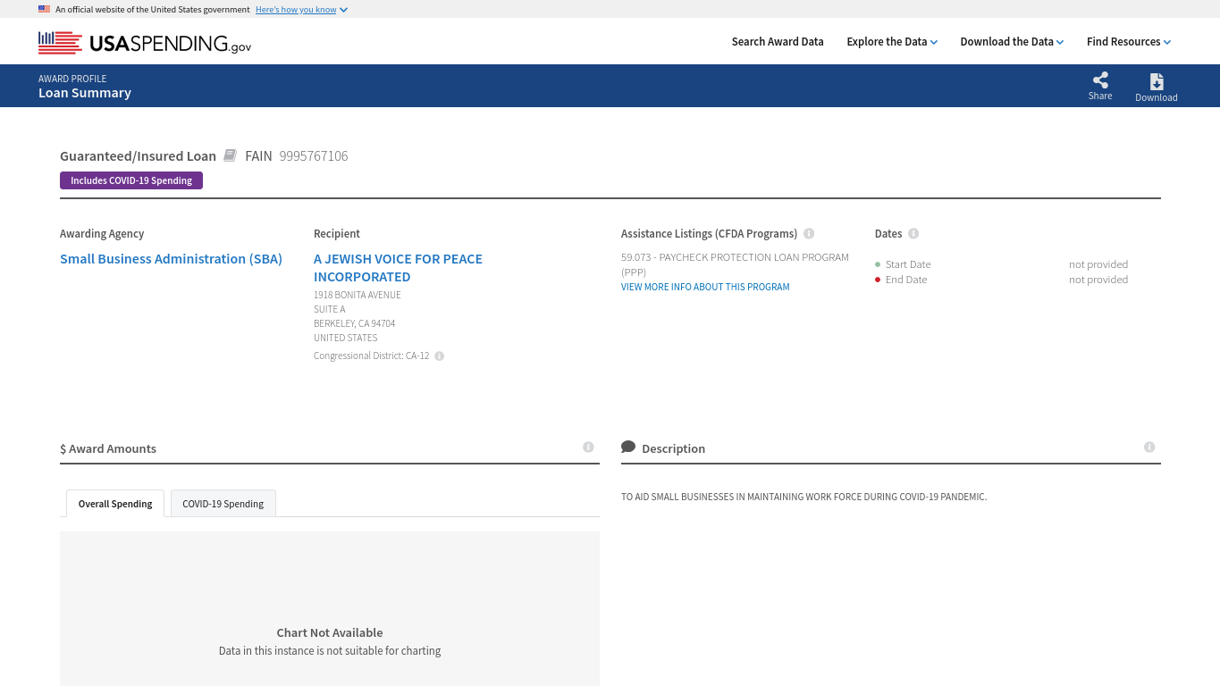Open Small Business Administration (SBA) agency link

tap(171, 259)
